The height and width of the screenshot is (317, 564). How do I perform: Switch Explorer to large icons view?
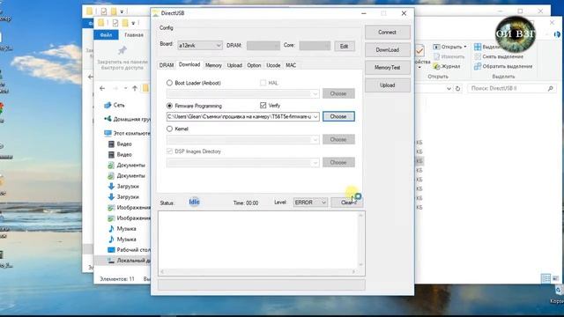(x=555, y=278)
